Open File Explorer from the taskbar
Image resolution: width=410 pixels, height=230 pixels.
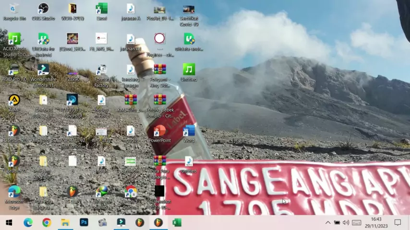(x=65, y=222)
